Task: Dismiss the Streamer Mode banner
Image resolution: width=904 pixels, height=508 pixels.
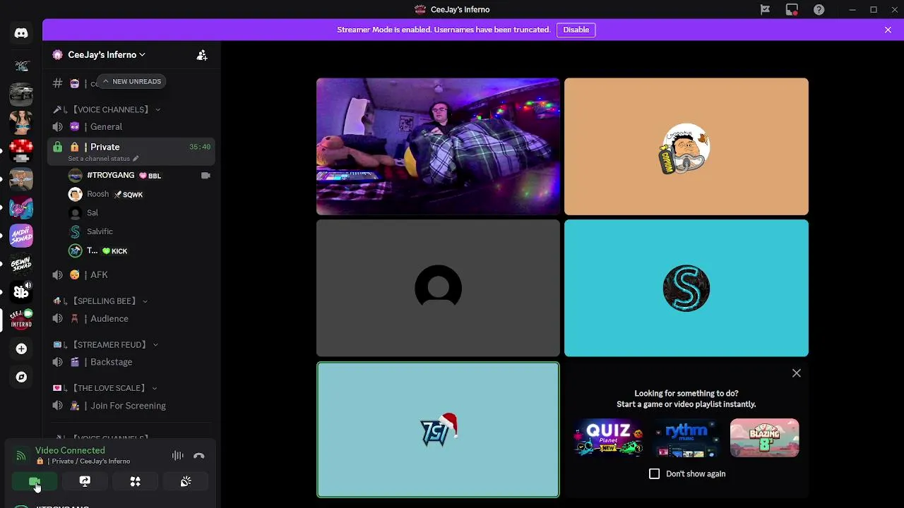Action: click(x=888, y=30)
